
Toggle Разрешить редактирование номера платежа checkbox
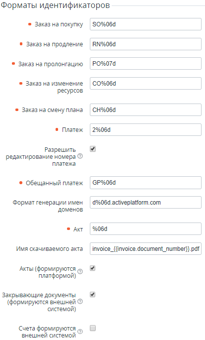tap(93, 149)
